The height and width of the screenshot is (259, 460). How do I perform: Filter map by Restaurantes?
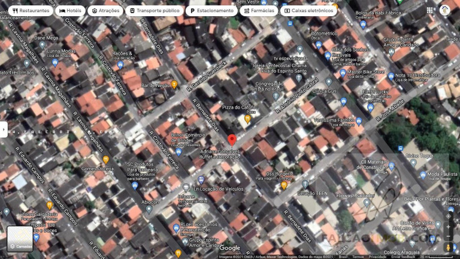(x=31, y=11)
